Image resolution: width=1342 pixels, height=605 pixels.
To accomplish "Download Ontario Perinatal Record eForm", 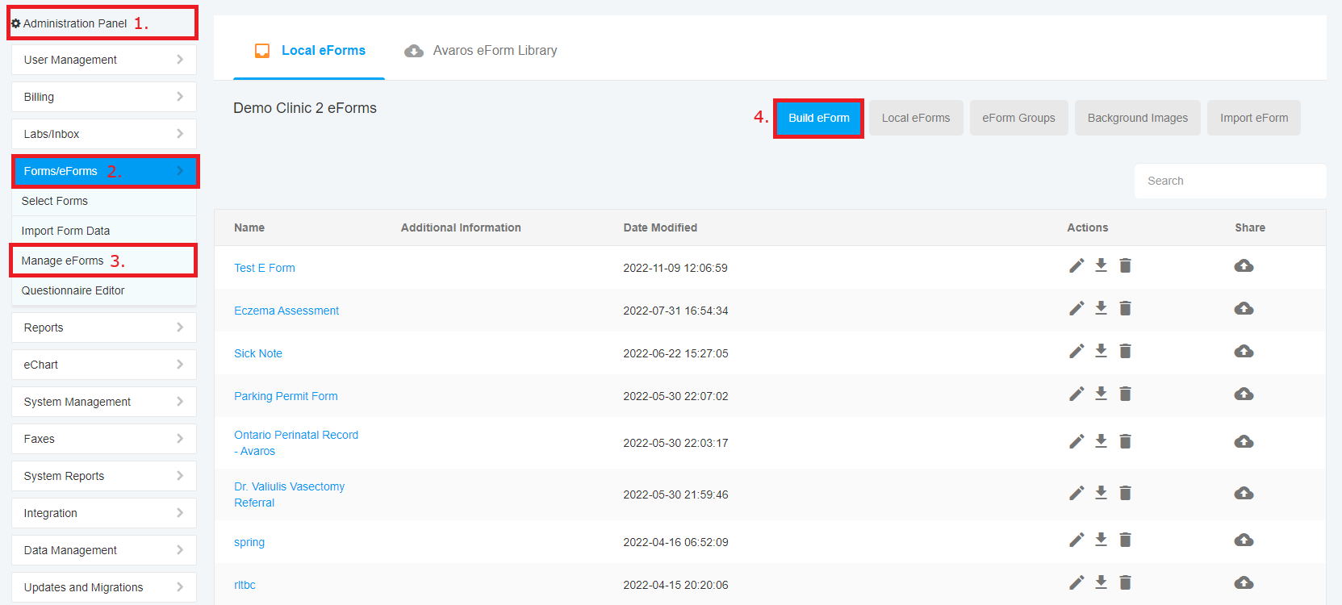I will pyautogui.click(x=1101, y=441).
